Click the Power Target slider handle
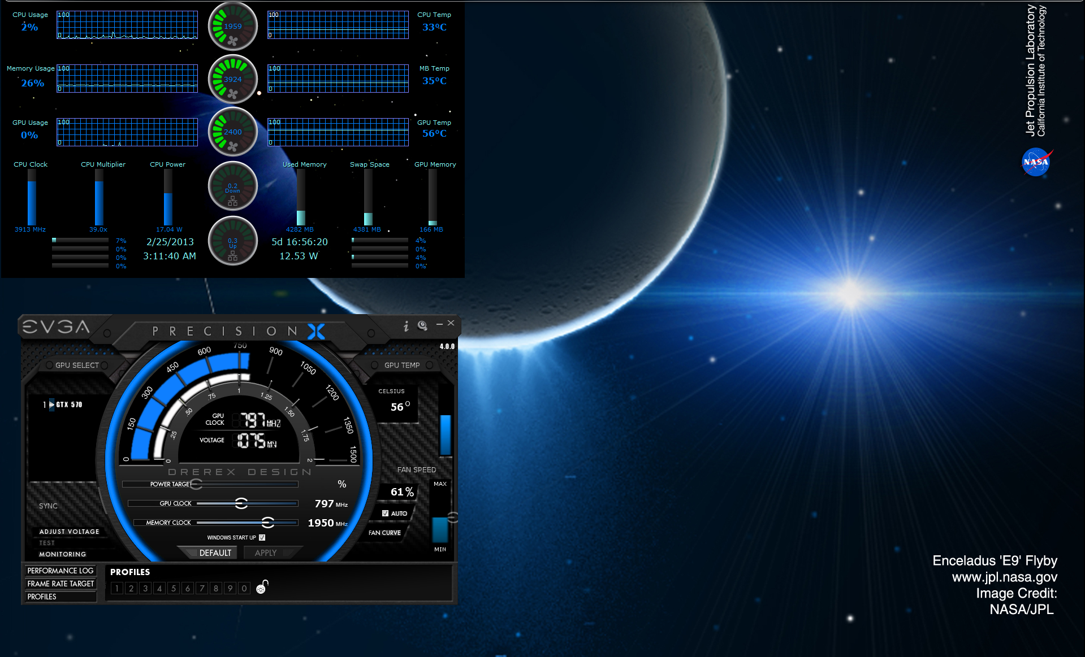Image resolution: width=1085 pixels, height=657 pixels. pos(196,484)
